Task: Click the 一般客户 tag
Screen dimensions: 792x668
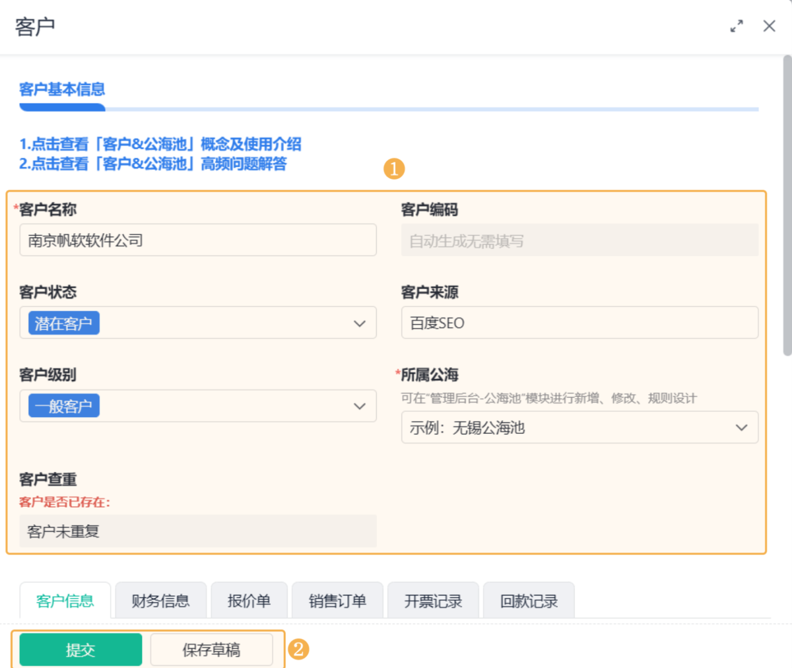Action: click(x=64, y=406)
